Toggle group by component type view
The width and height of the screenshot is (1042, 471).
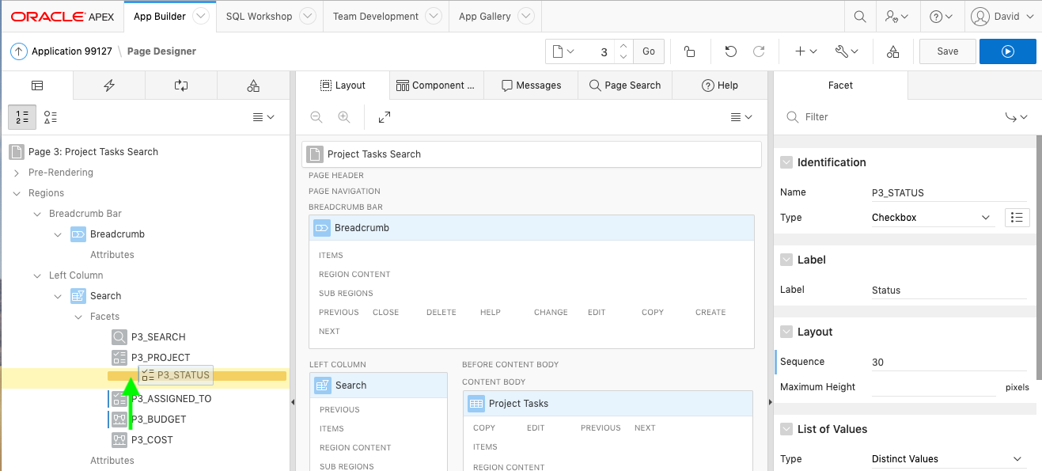pos(51,117)
